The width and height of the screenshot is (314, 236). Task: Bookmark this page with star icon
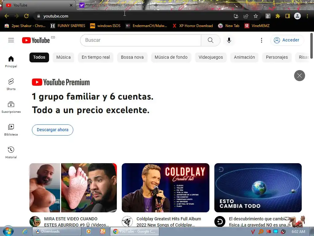pyautogui.click(x=256, y=16)
